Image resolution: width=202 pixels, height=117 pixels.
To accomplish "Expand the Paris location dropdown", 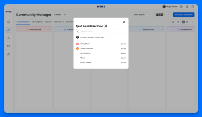I will pyautogui.click(x=65, y=15).
